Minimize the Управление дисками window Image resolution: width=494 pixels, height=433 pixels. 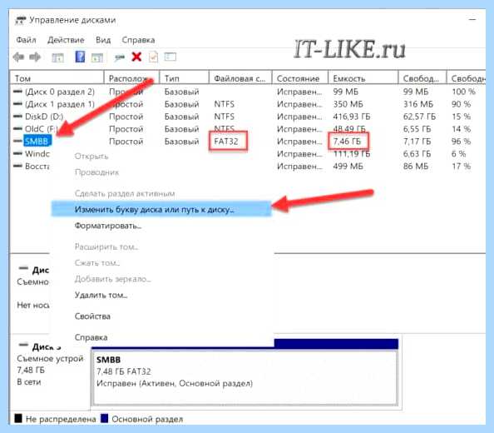[x=472, y=19]
